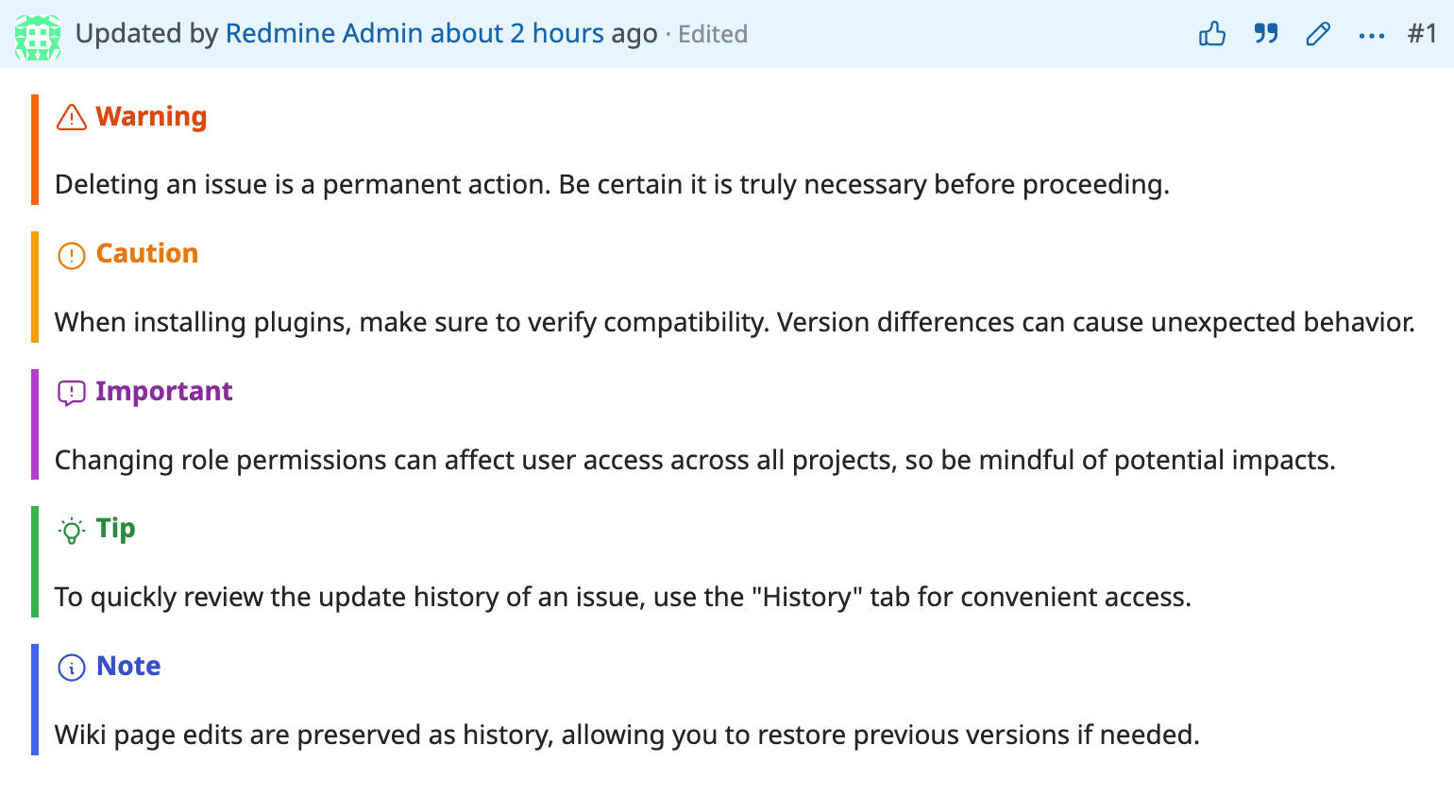
Task: Click the Important speech bubble icon
Action: click(72, 393)
